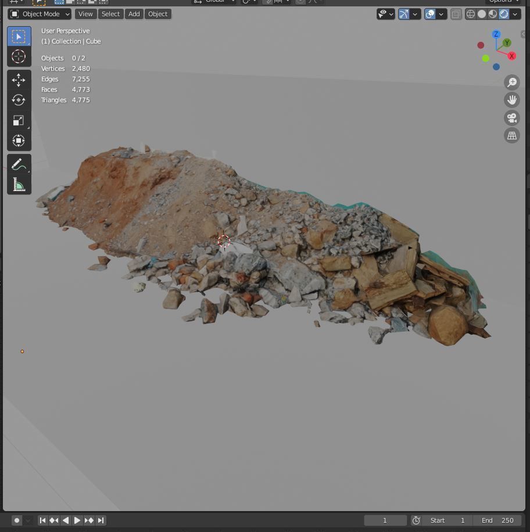
Task: Choose the Transform tool
Action: point(19,140)
